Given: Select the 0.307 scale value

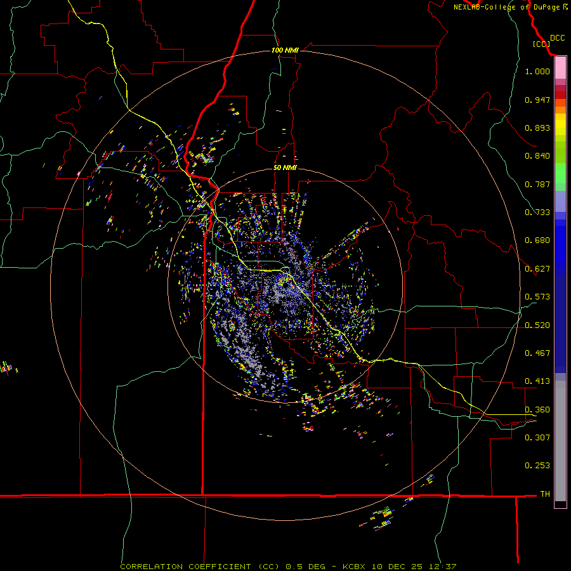Looking at the screenshot, I should [x=537, y=437].
